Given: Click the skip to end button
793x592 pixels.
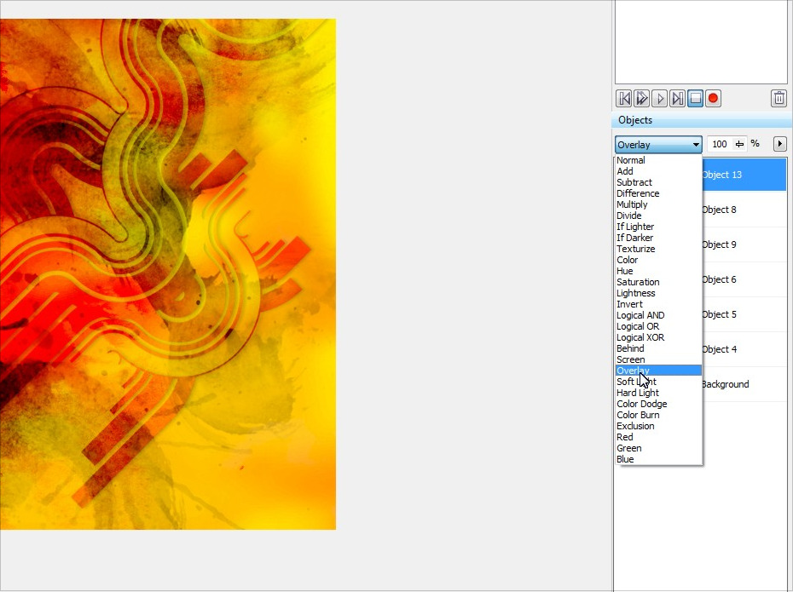Looking at the screenshot, I should pos(677,99).
